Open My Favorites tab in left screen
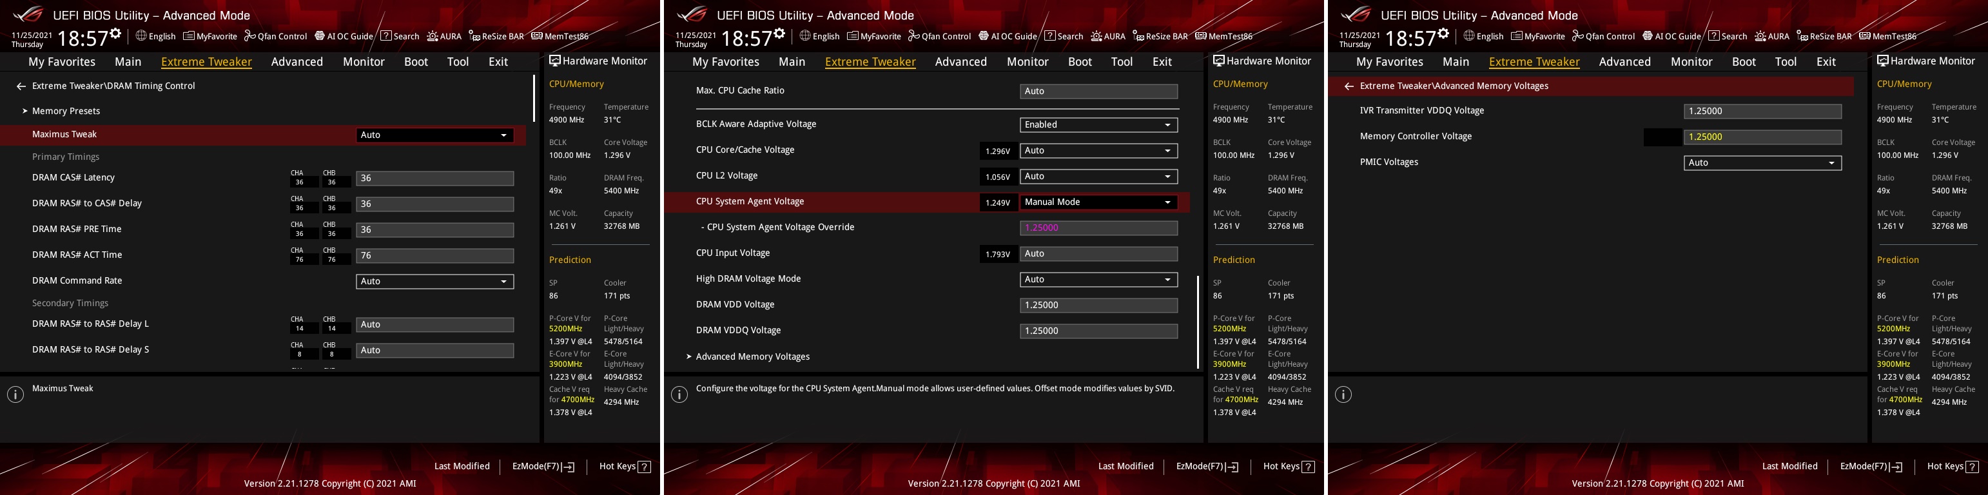The image size is (1988, 495). 62,62
